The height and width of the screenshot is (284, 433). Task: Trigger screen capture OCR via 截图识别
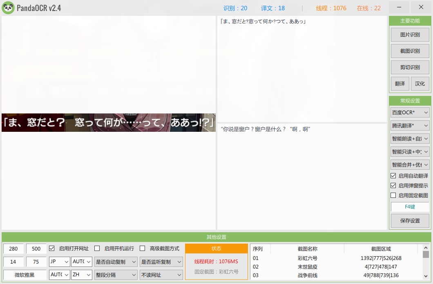point(409,51)
